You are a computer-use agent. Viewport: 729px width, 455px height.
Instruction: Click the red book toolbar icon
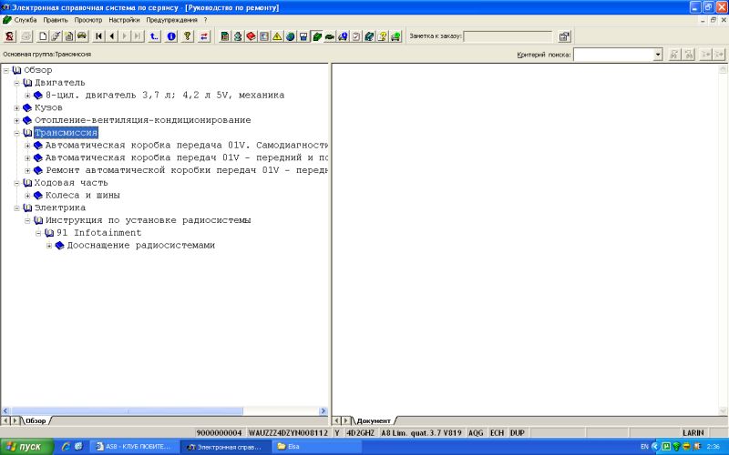pos(251,36)
